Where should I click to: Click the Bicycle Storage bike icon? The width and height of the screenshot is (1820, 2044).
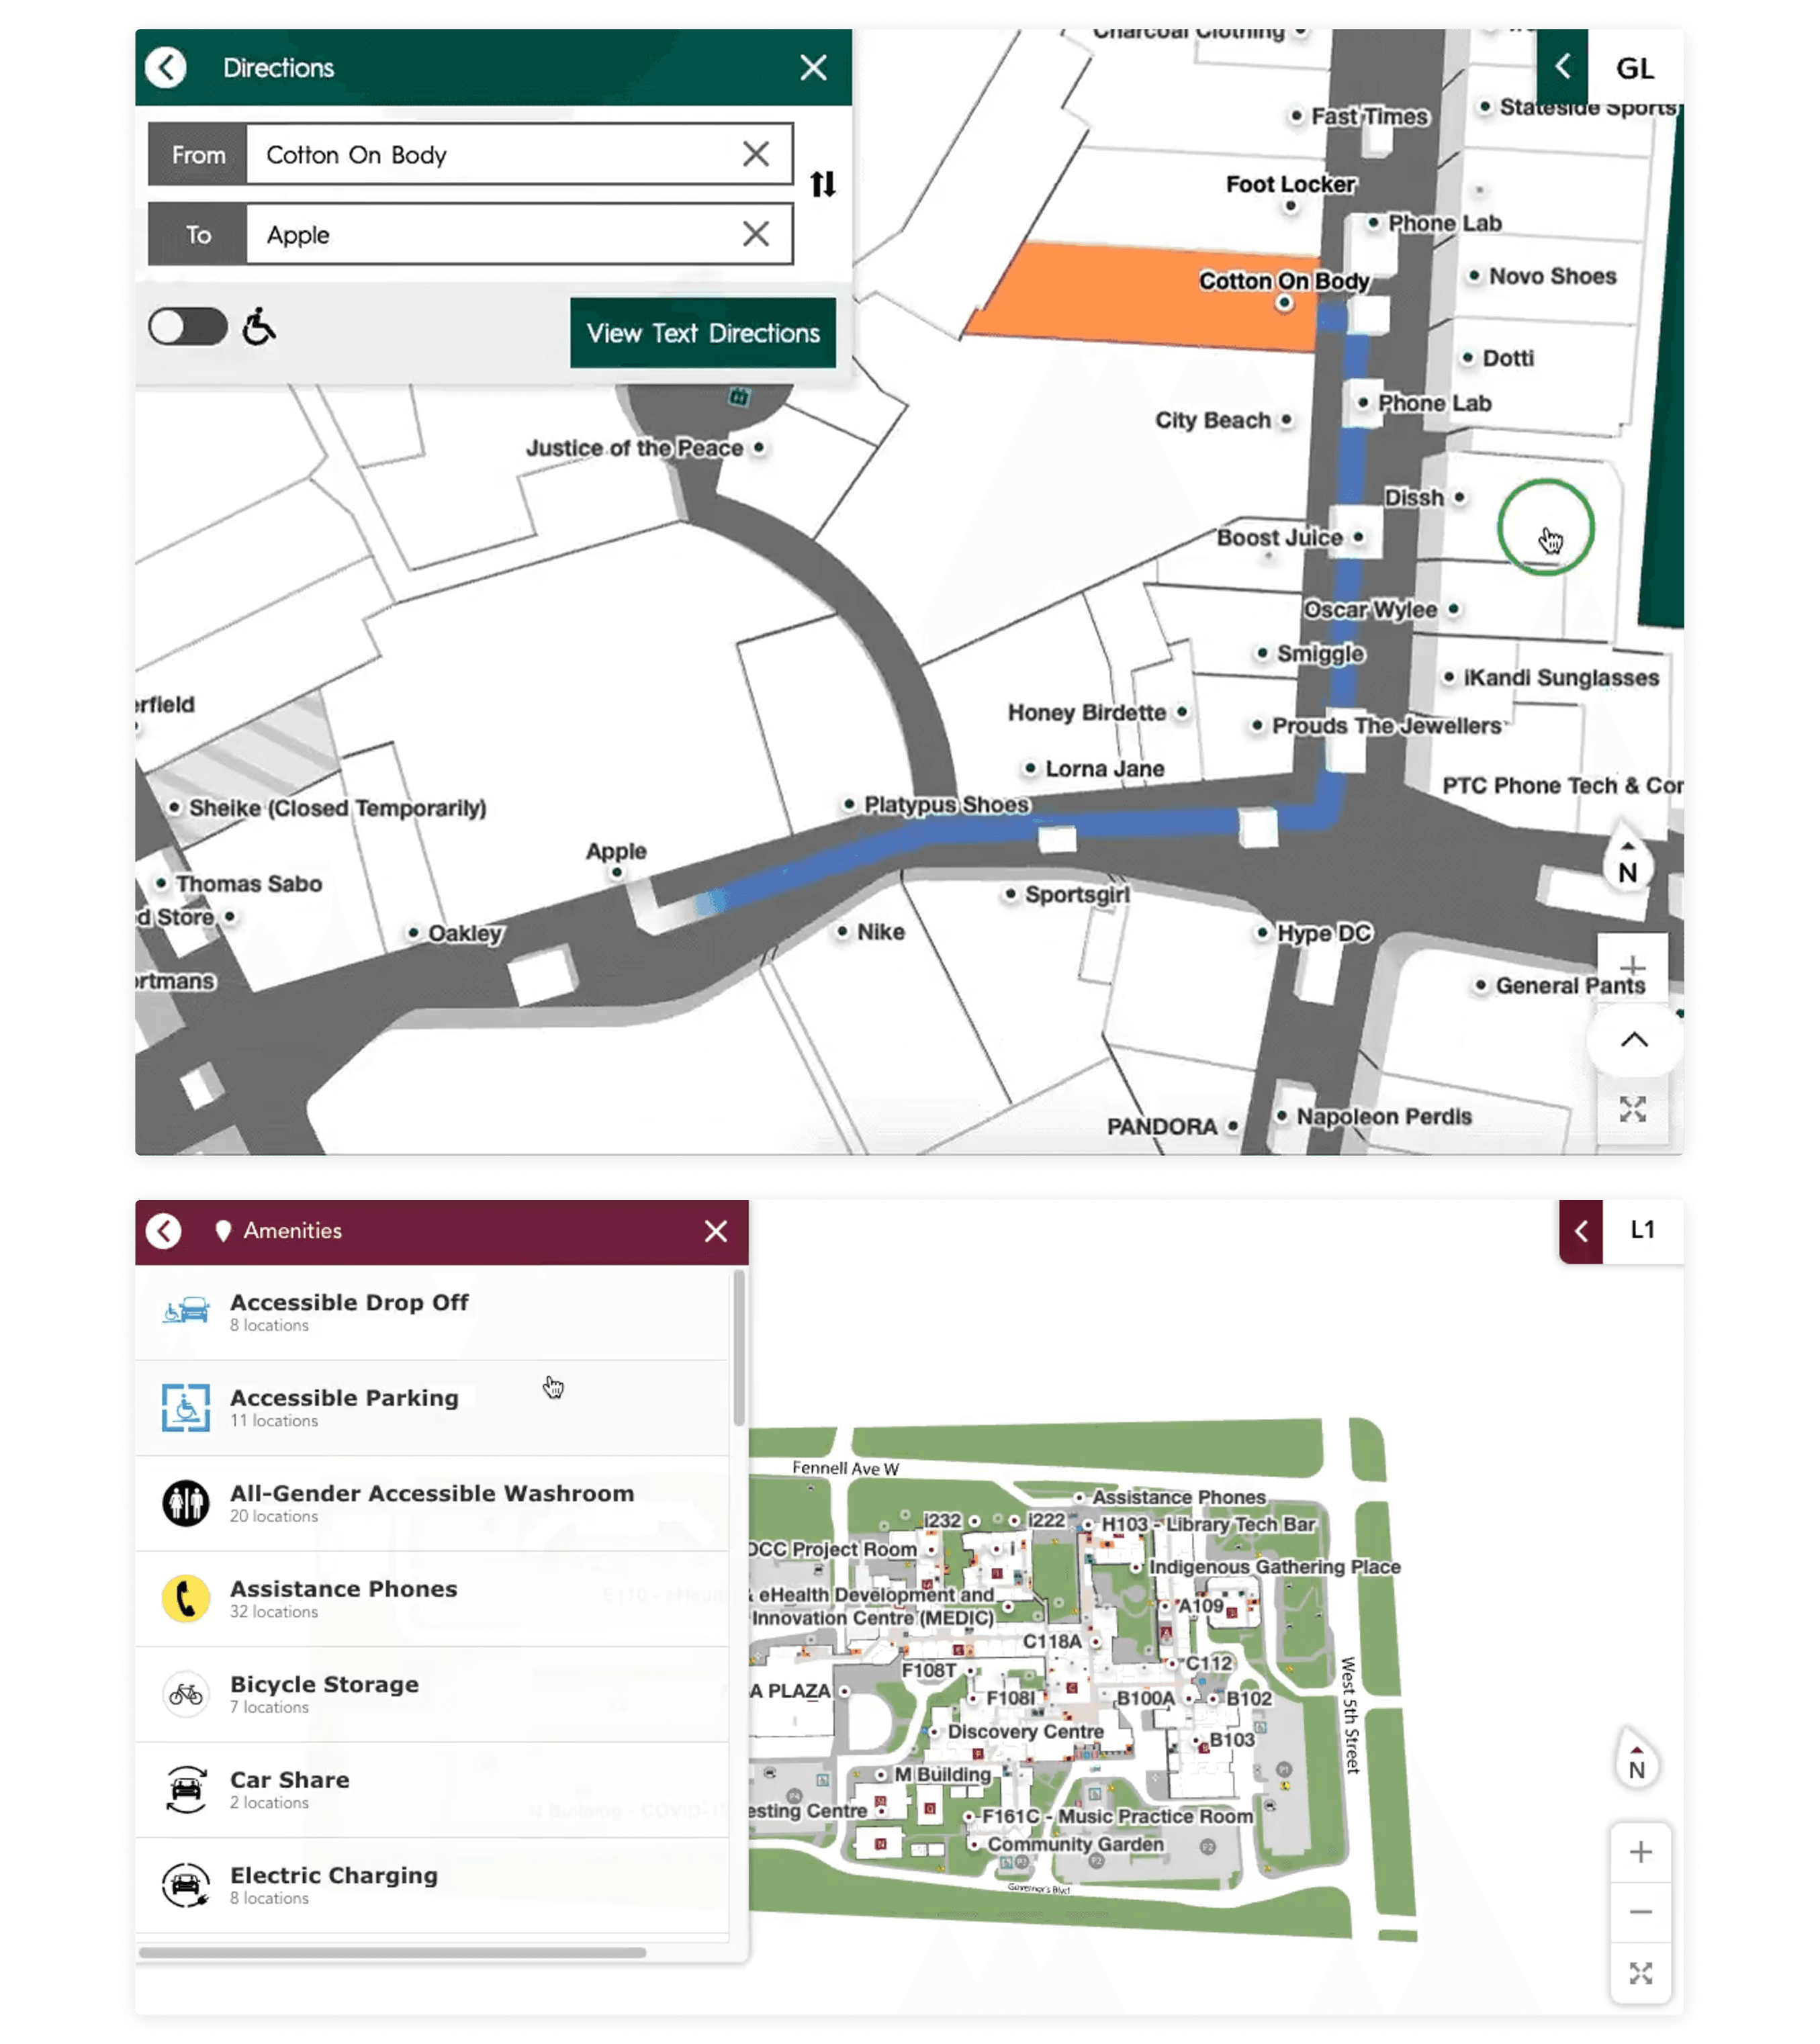pyautogui.click(x=186, y=1694)
